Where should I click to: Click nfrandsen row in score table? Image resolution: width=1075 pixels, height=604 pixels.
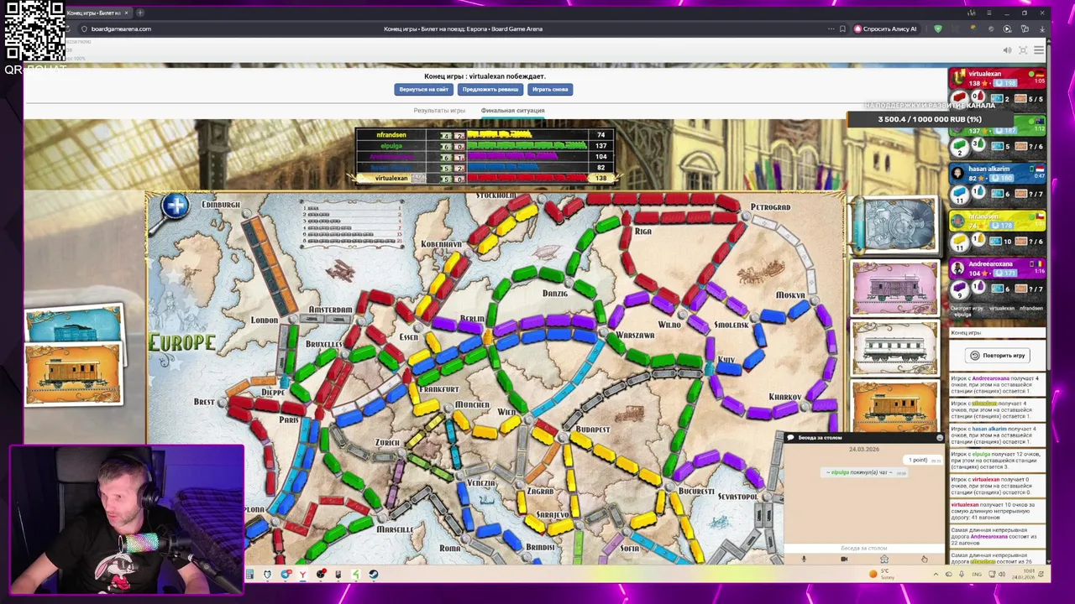click(x=485, y=135)
